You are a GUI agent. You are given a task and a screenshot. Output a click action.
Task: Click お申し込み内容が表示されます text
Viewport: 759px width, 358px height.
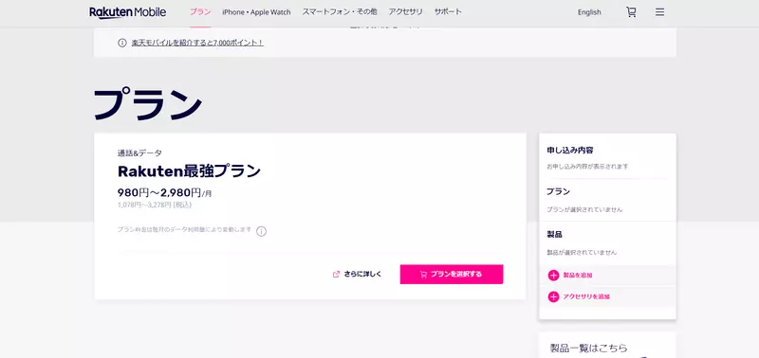point(587,166)
